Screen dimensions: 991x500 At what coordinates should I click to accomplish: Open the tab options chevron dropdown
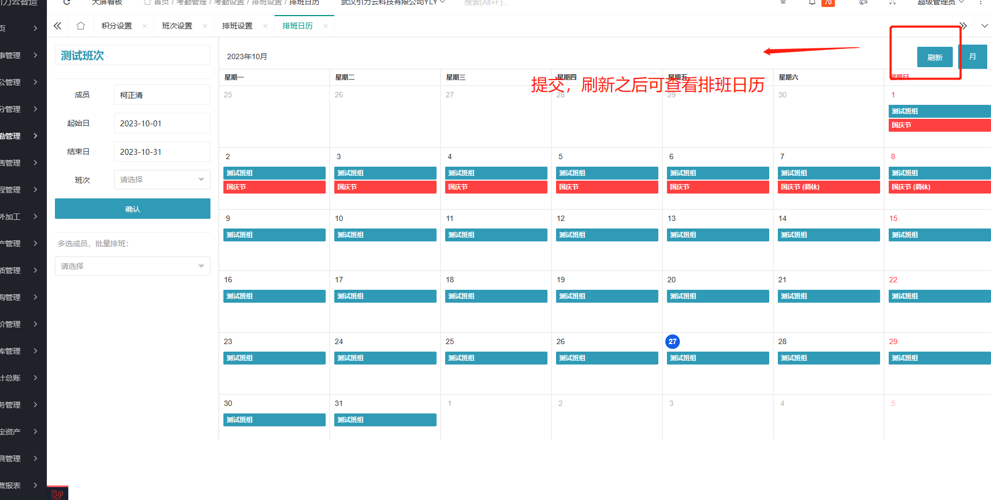pos(984,26)
